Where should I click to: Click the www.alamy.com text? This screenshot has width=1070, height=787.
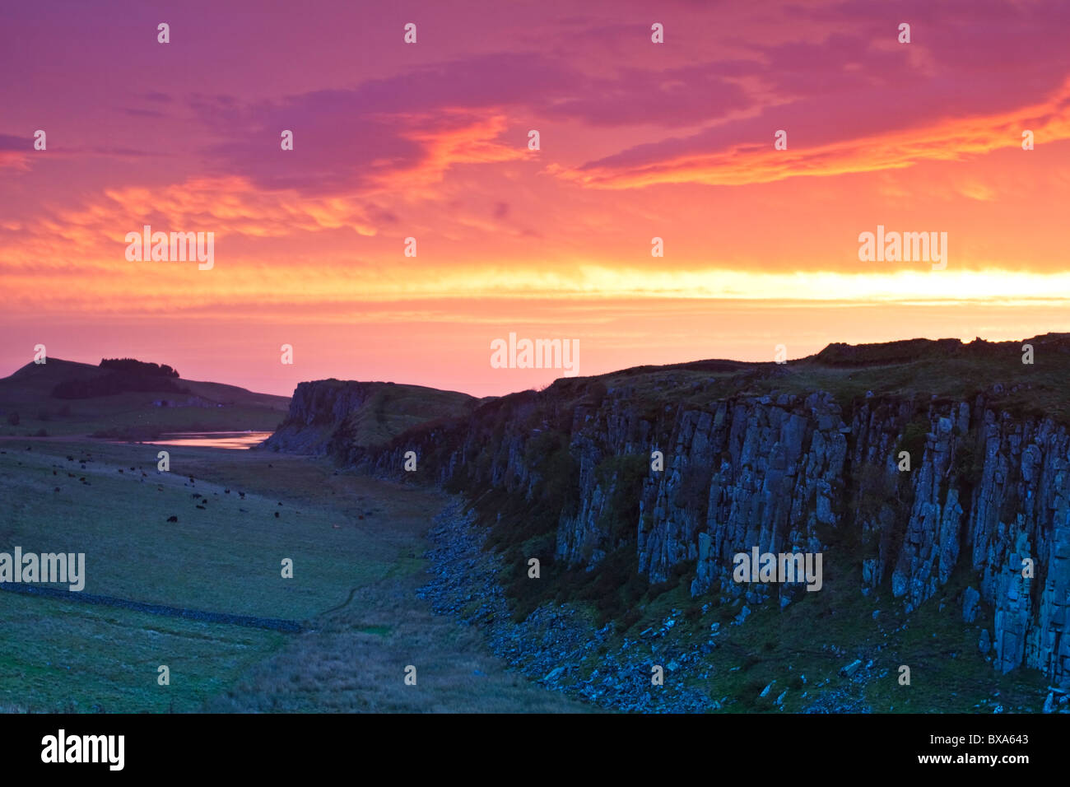point(973,759)
